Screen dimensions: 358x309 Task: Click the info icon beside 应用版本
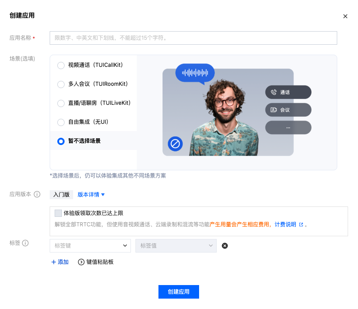[37, 194]
